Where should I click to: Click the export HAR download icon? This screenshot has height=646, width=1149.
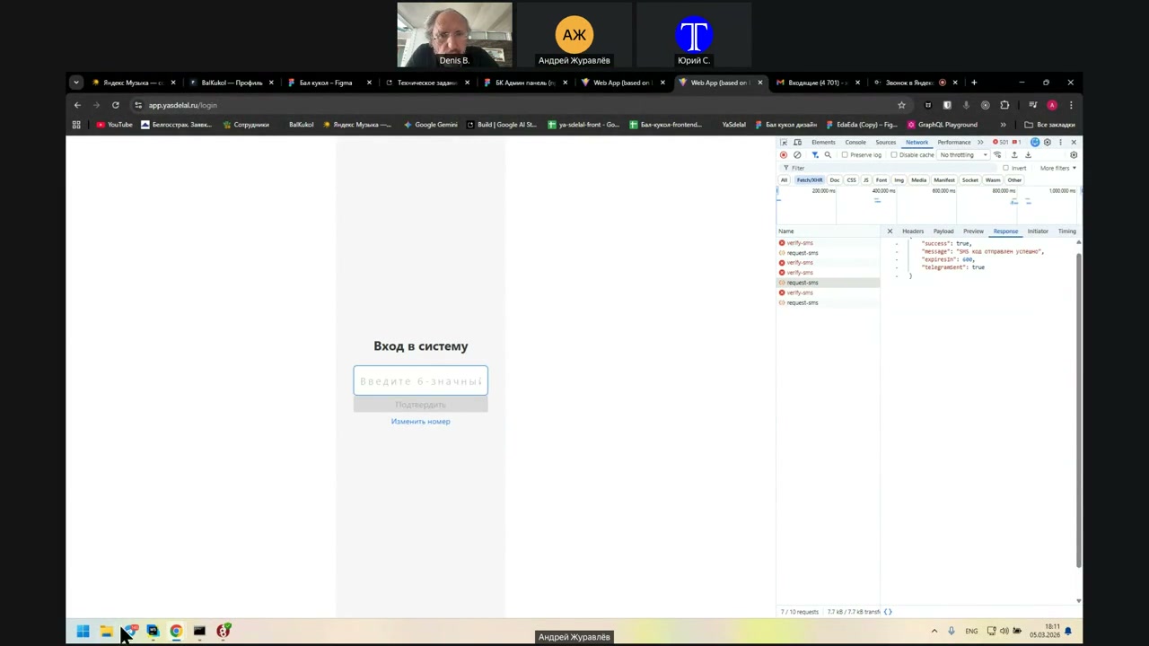click(1028, 155)
